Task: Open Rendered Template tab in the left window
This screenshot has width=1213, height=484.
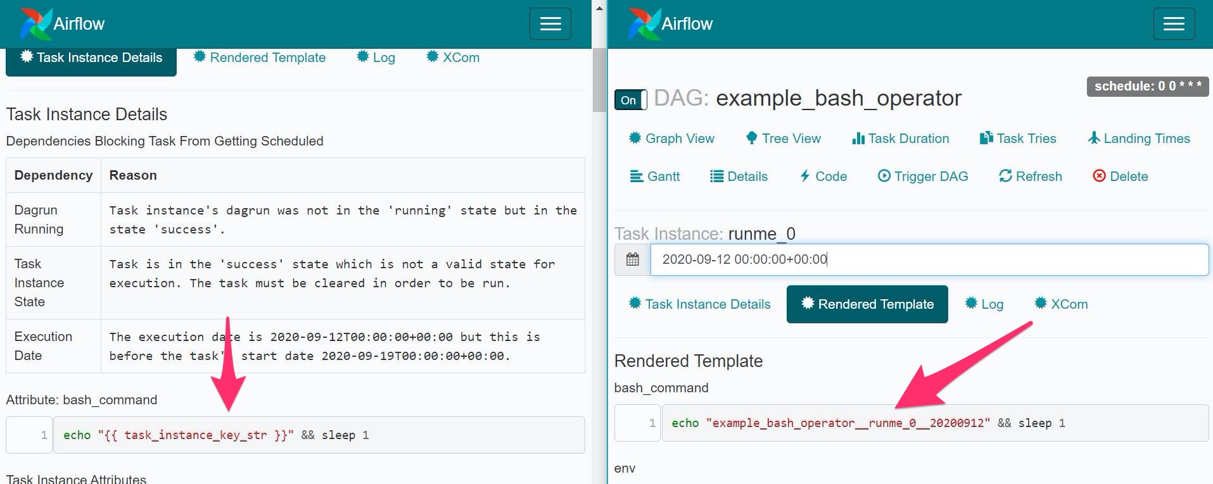Action: (x=260, y=58)
